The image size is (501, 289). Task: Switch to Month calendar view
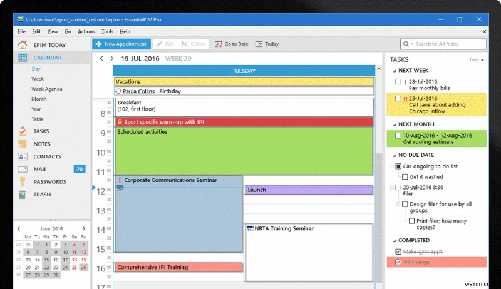coord(39,99)
